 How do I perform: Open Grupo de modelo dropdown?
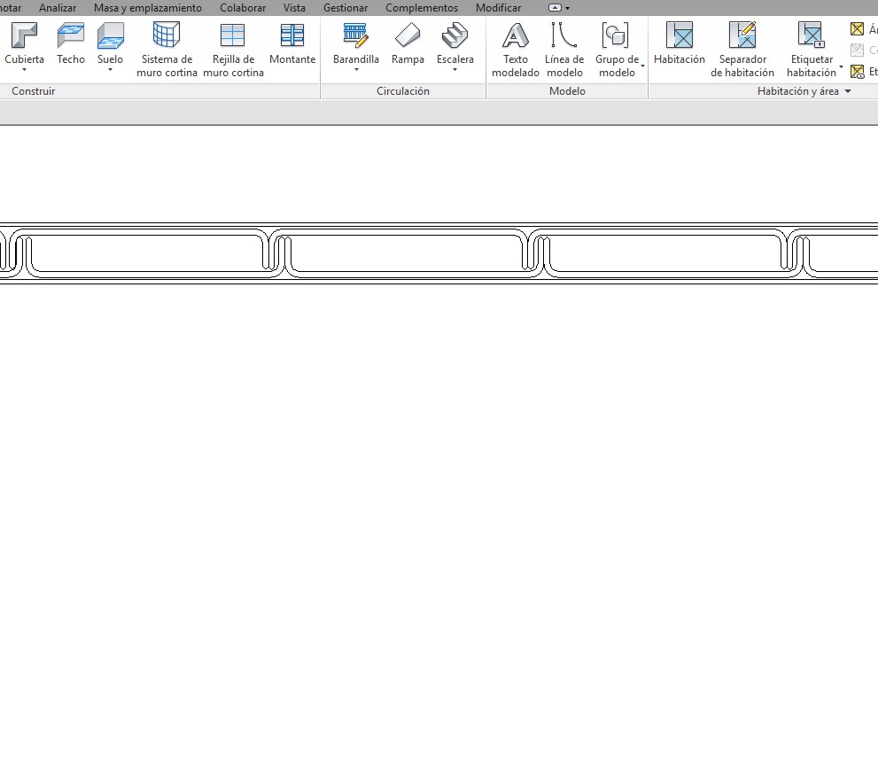tap(641, 67)
